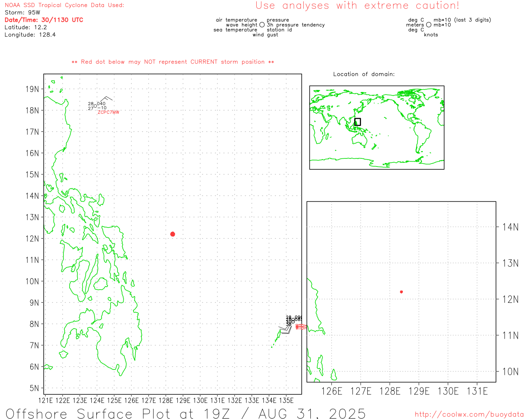This screenshot has width=524, height=419.
Task: Click the 123E longitude axis label
Action: click(80, 400)
